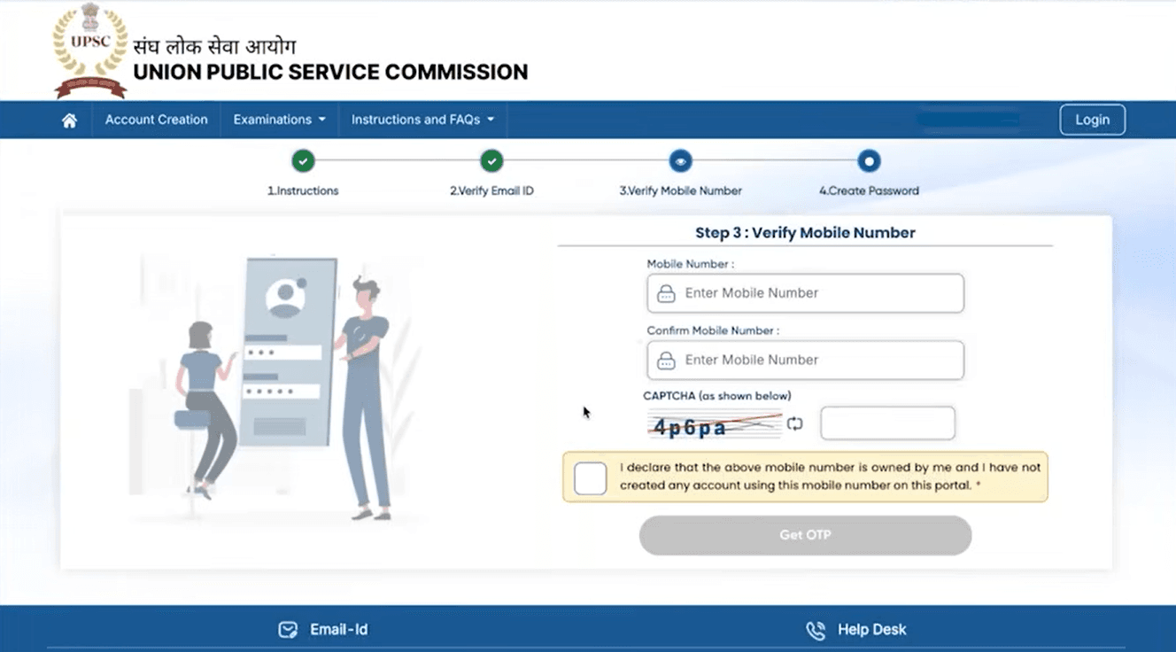Click the lock icon in Confirm Mobile Number field
Screen dimensions: 1176x652
click(x=668, y=360)
